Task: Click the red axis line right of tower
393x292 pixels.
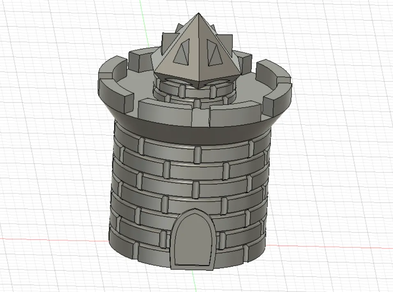Action: 329,246
